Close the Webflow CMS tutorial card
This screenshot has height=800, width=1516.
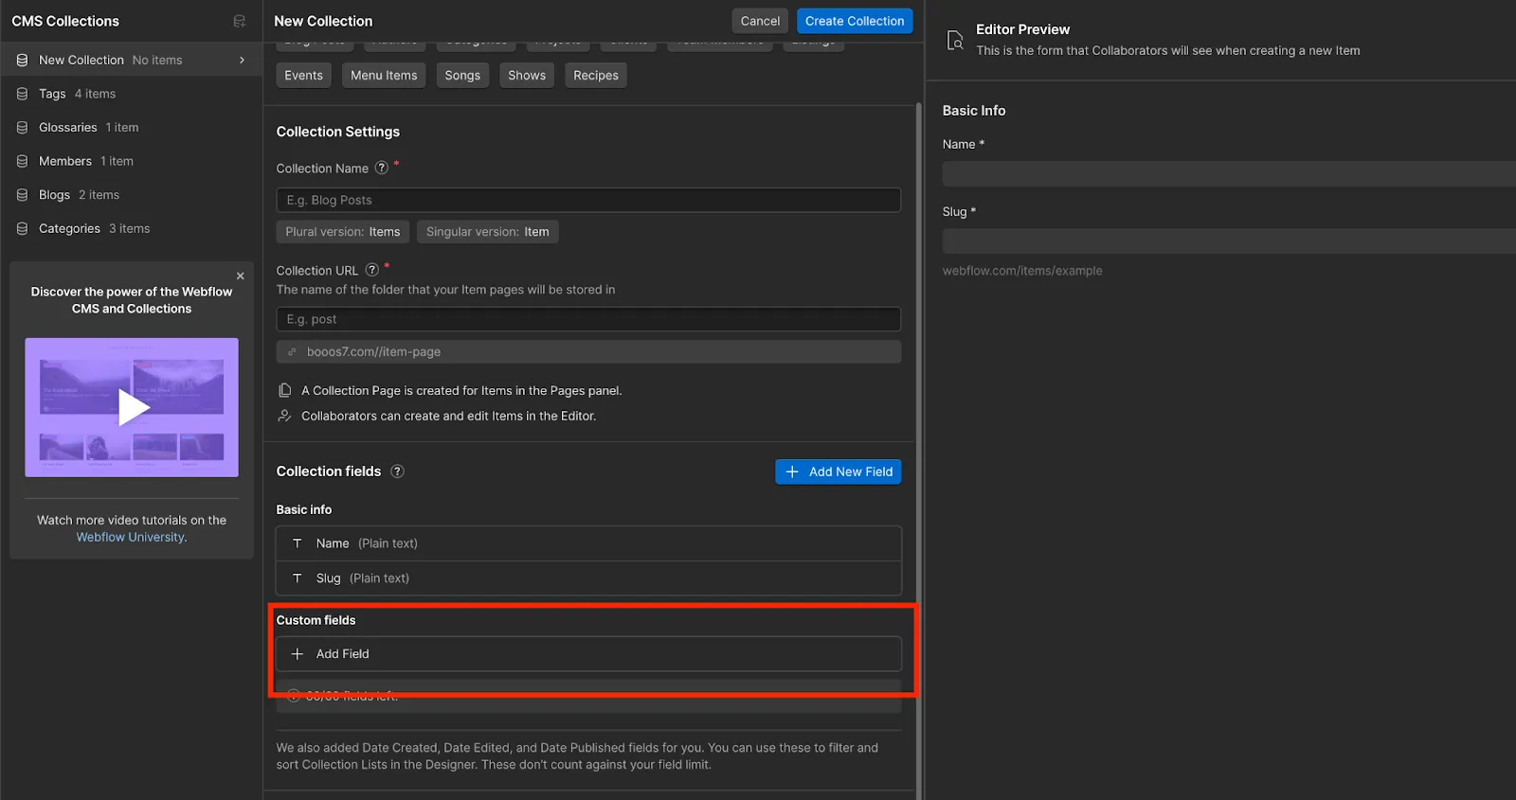(x=241, y=276)
